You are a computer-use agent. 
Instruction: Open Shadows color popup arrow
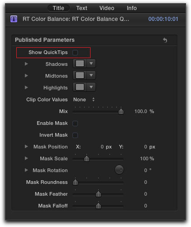pyautogui.click(x=91, y=64)
